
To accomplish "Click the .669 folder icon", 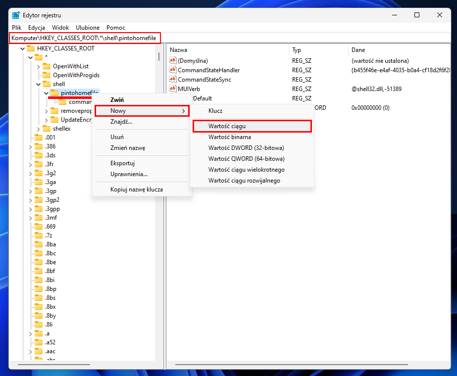I will click(x=39, y=226).
